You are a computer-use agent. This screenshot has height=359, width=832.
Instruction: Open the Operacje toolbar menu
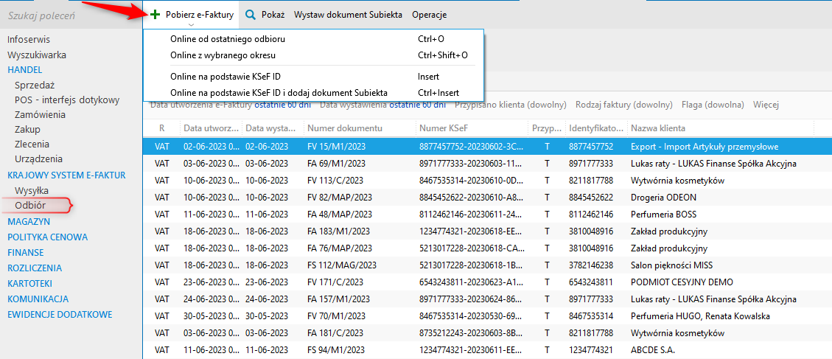(x=429, y=15)
